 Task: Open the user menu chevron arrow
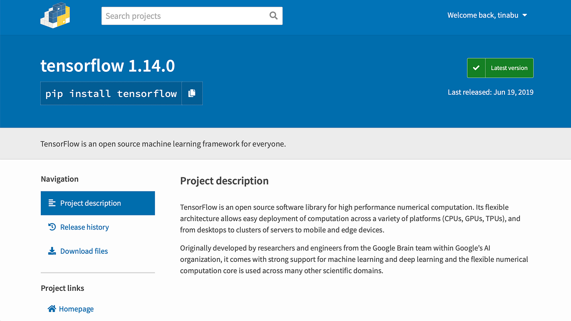(524, 15)
